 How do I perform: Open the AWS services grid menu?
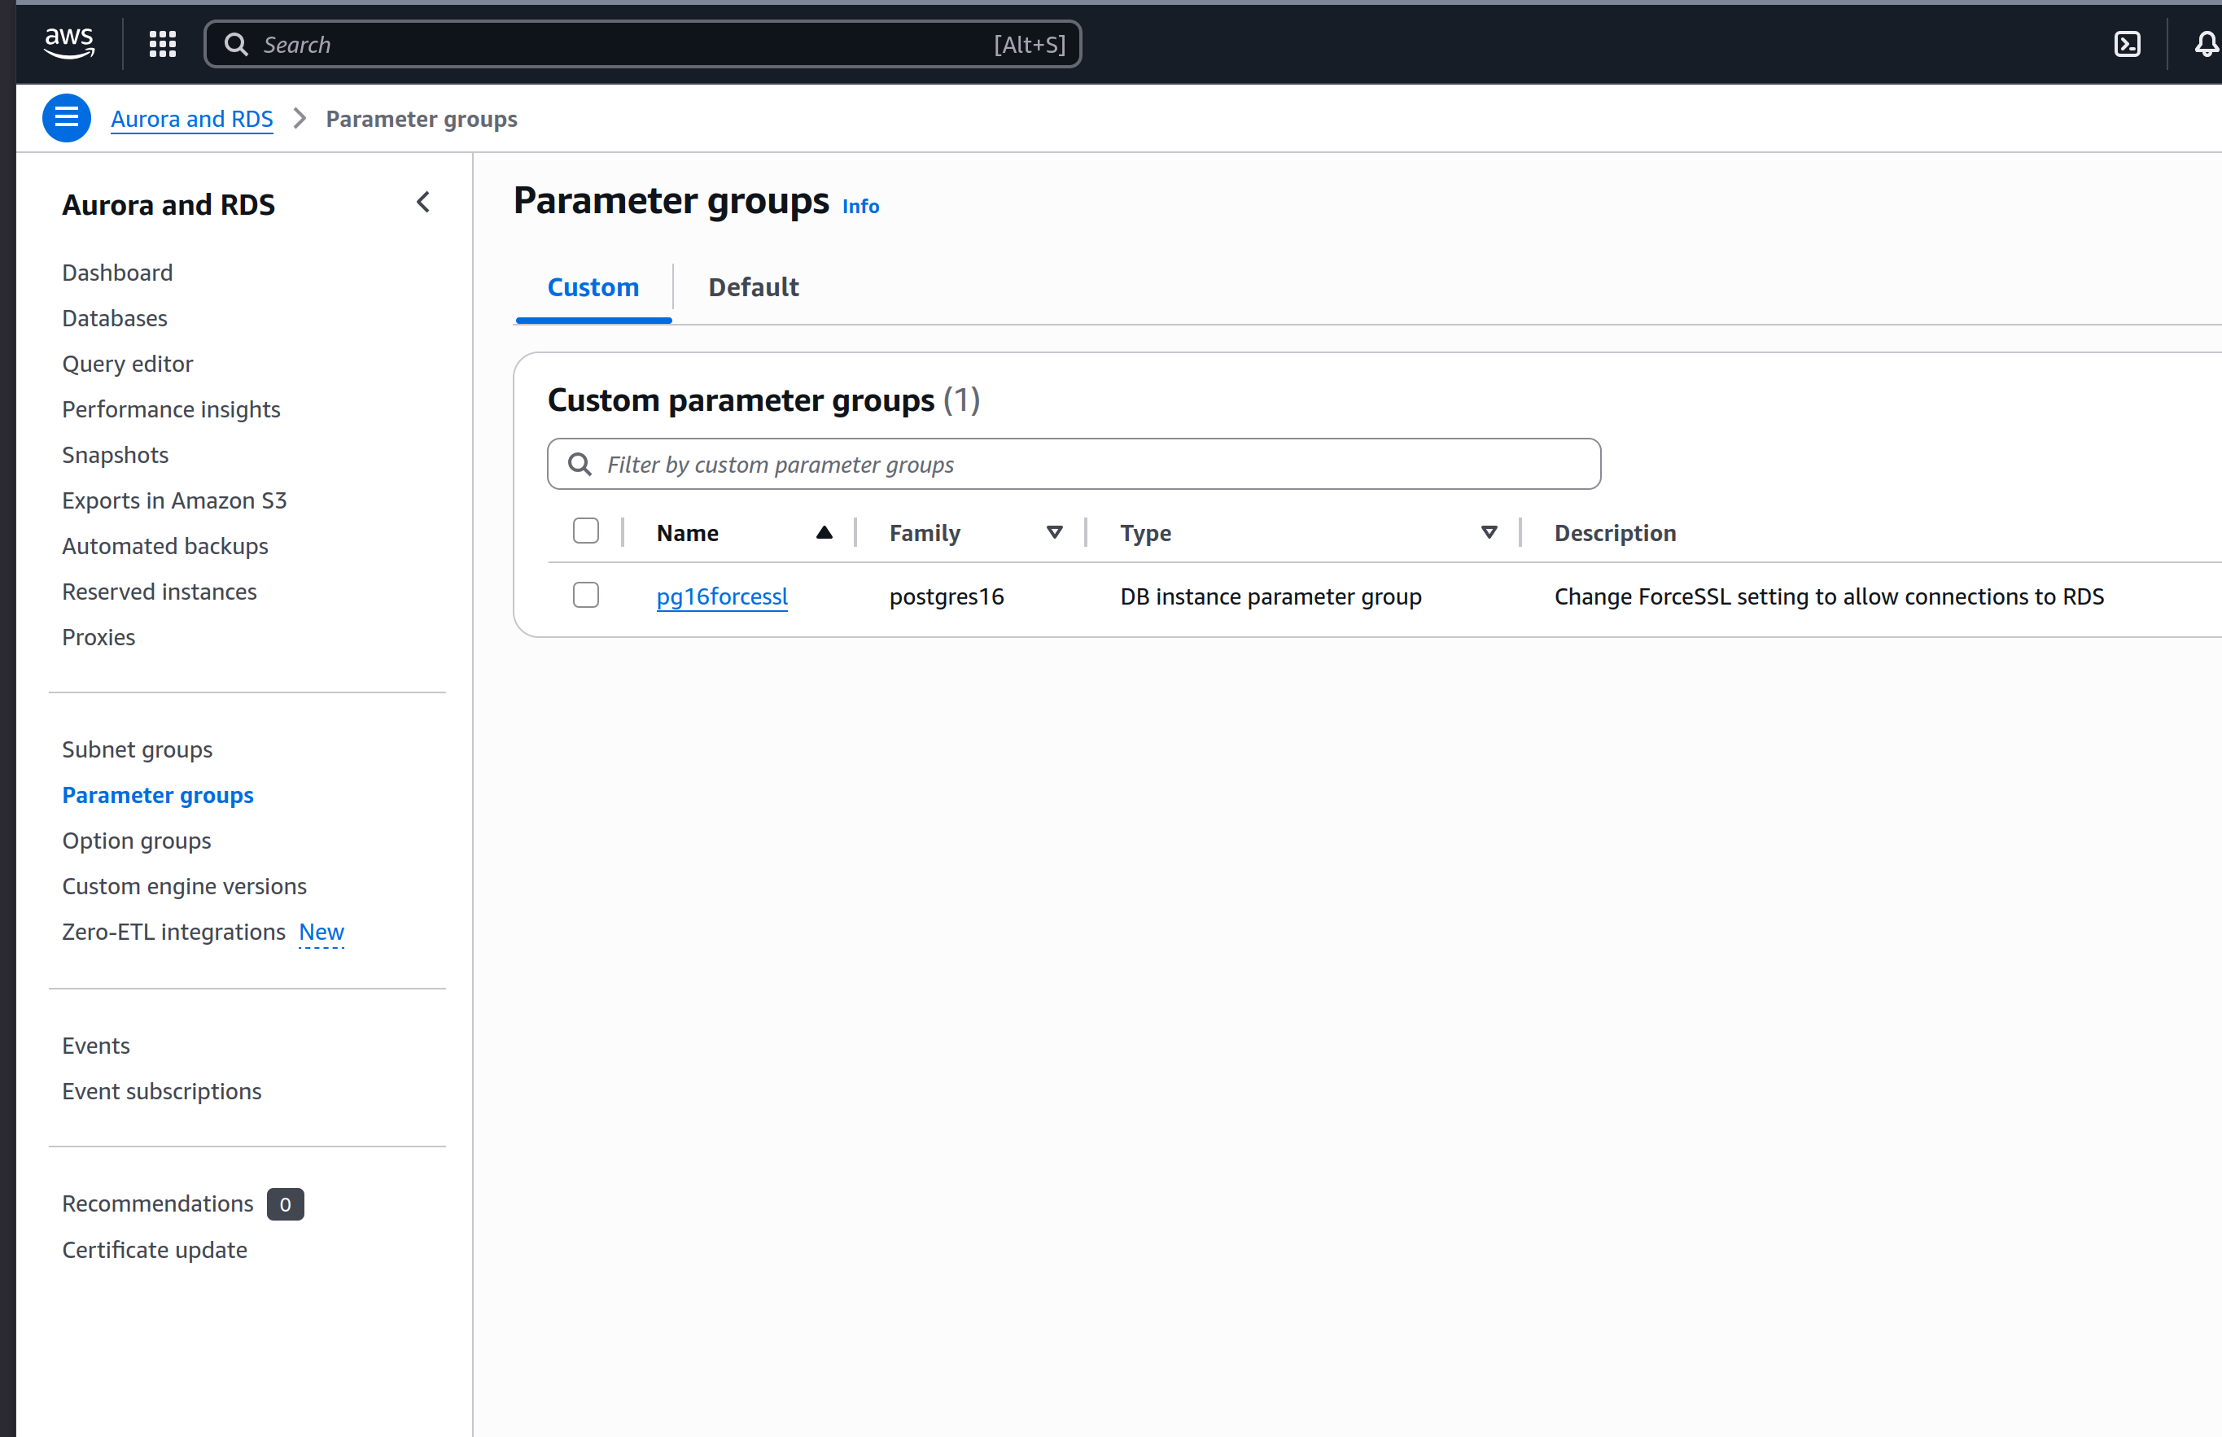point(163,44)
